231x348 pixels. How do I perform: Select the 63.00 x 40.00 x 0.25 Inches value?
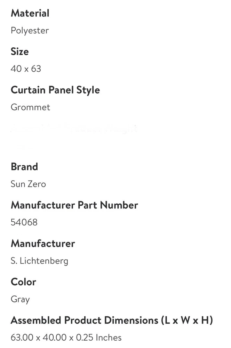(x=66, y=338)
